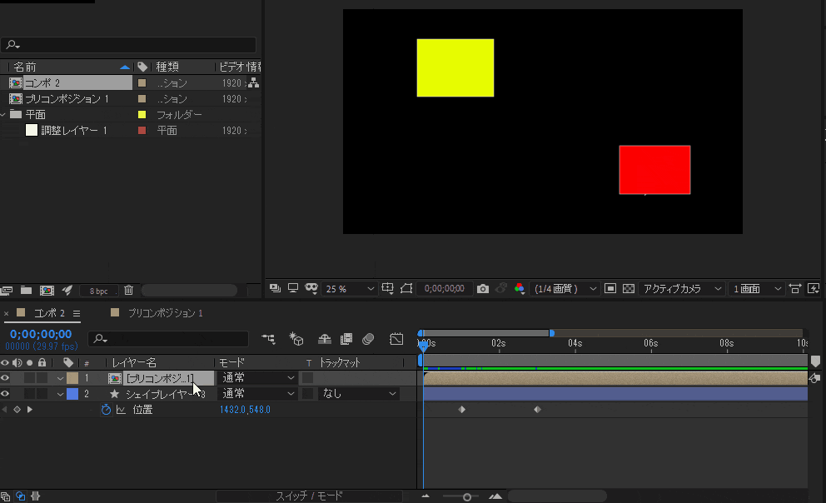Hide layer 1 プリコンポジ with eye
This screenshot has width=826, height=503.
coord(5,377)
